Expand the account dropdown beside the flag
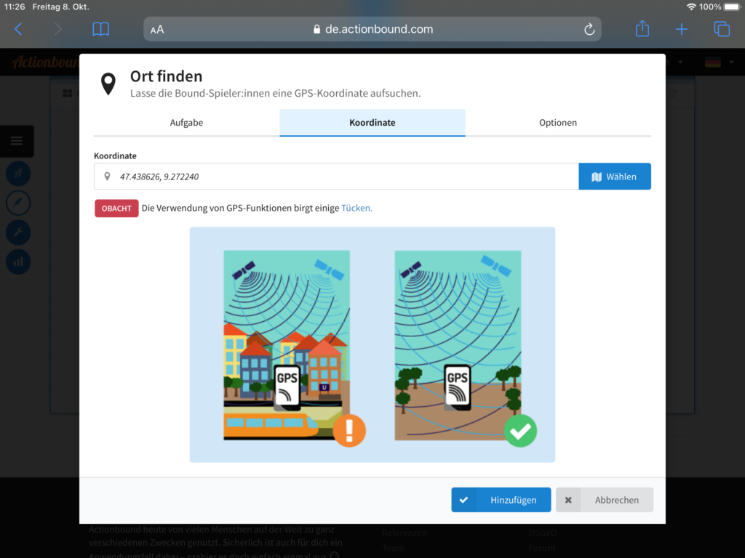Screen dimensions: 745x558 (680, 62)
